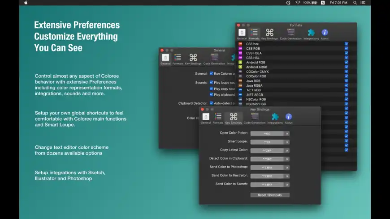Open the Apple menu
The width and height of the screenshot is (390, 219).
[x=26, y=3]
